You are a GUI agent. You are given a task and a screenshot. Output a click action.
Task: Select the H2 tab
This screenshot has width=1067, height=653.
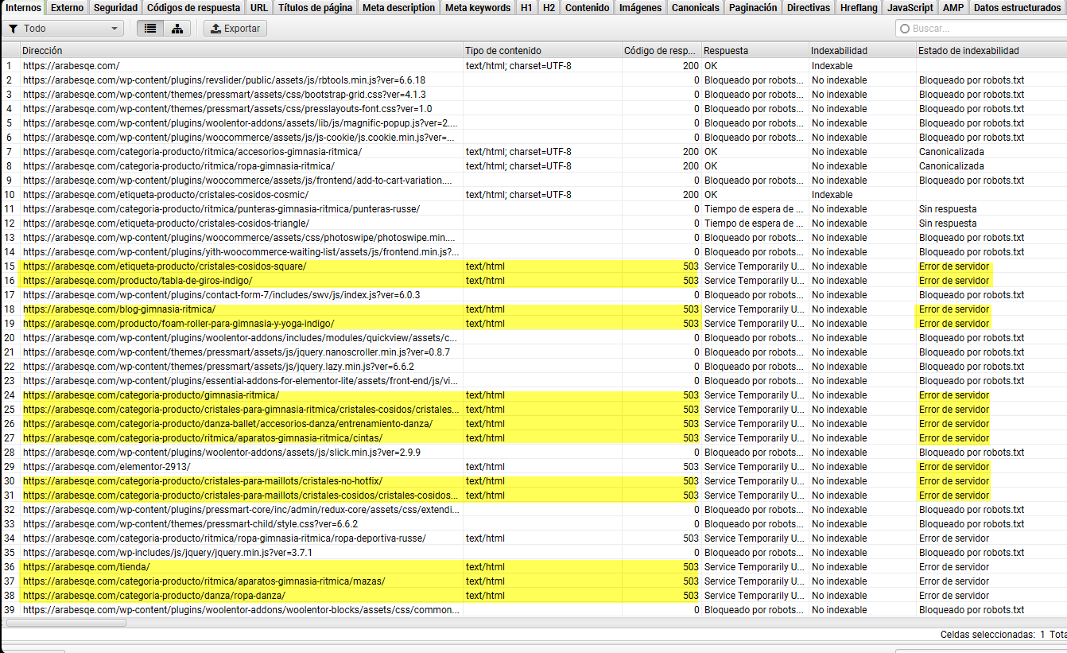click(x=549, y=8)
